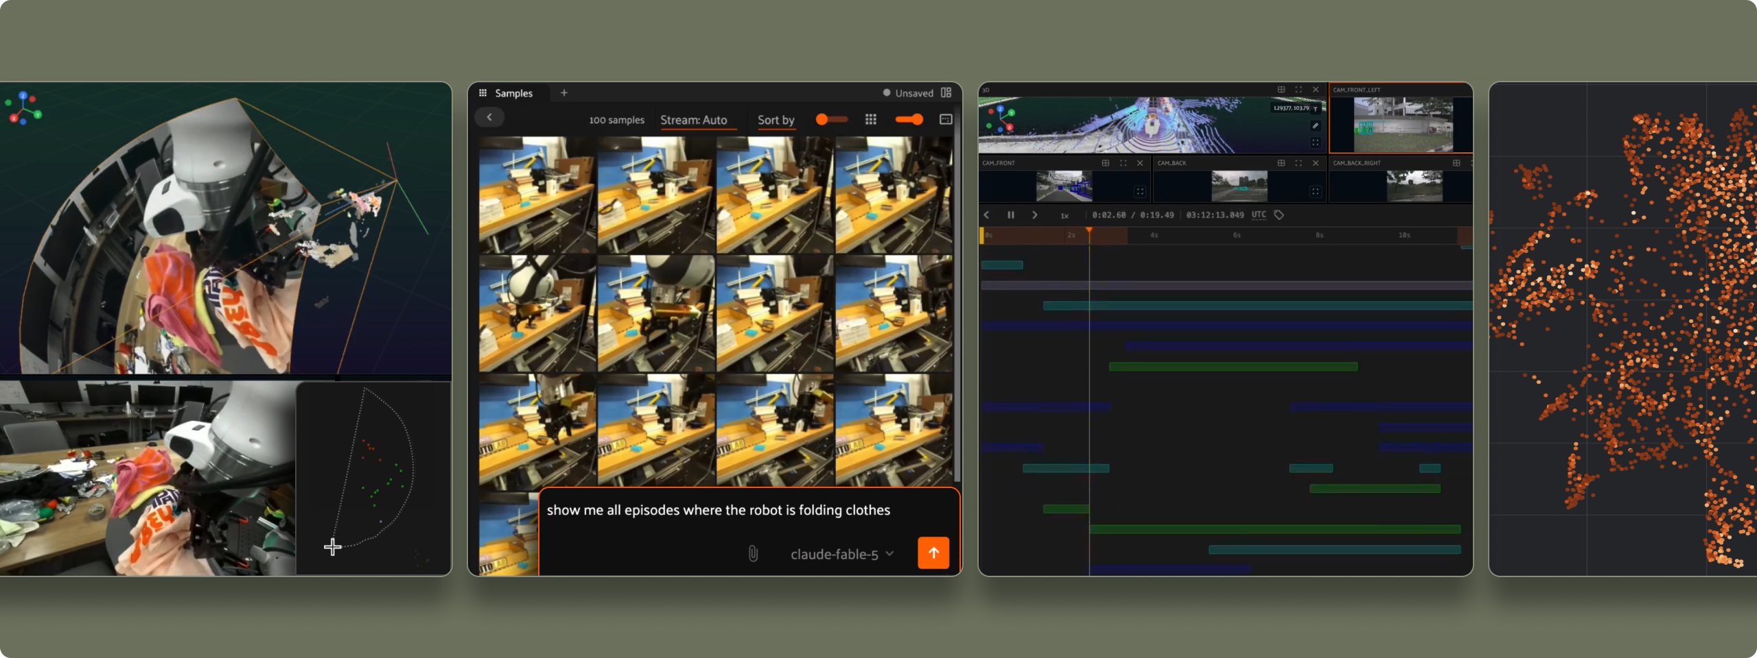
Task: Open the panel layout icon next to Unsaved
Action: pyautogui.click(x=946, y=93)
